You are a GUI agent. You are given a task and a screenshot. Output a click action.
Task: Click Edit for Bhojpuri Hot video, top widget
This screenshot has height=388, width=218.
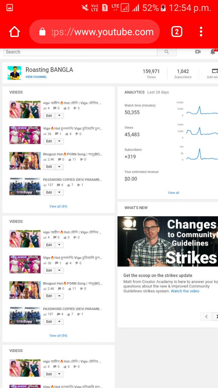tap(49, 167)
